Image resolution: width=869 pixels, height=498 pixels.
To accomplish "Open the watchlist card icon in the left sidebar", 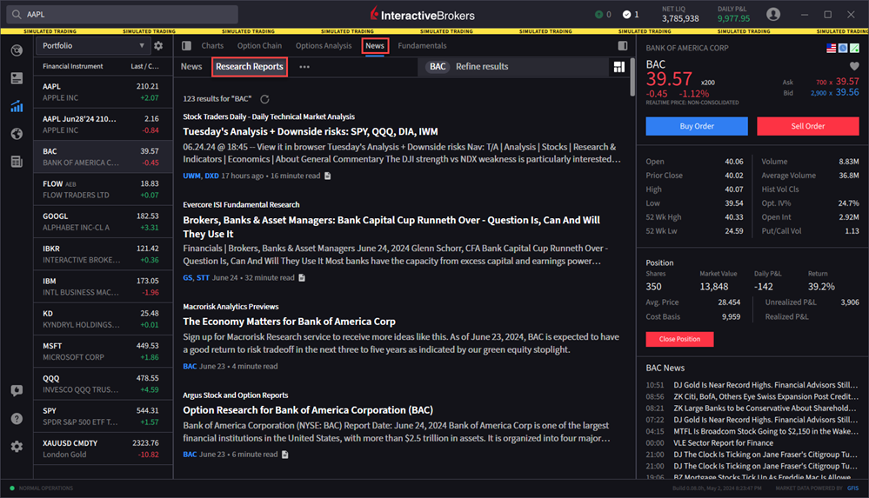I will pos(17,79).
